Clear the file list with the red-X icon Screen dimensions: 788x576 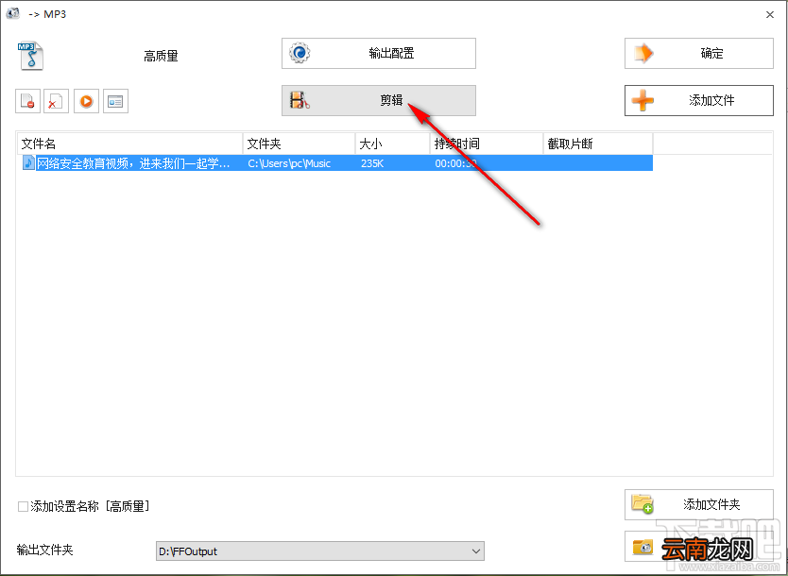pyautogui.click(x=56, y=101)
